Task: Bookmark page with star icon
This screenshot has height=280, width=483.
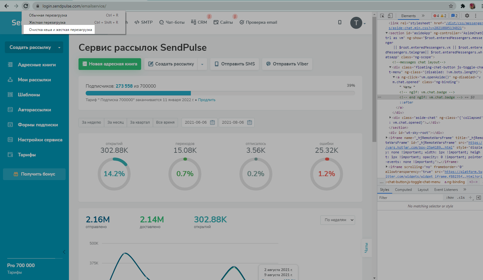Action: tap(451, 6)
